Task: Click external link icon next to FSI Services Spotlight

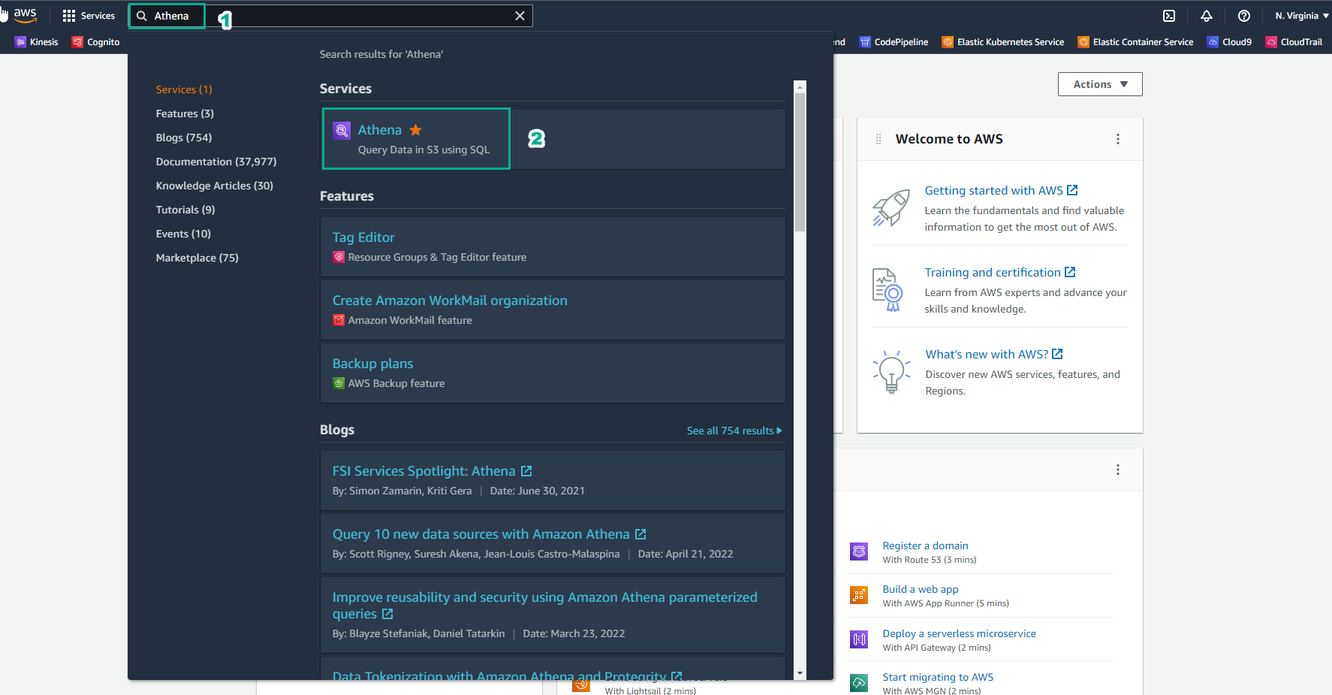Action: 526,471
